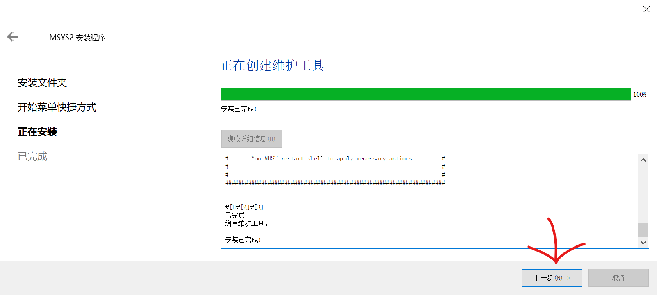Screen dimensions: 657x295
Task: Select the greyed 已完成 step in sidebar
Action: 32,156
